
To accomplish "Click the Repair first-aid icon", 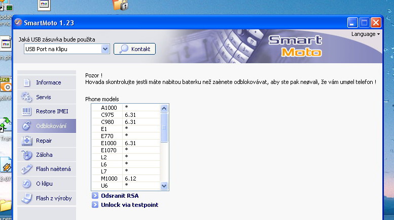I will tap(27, 141).
